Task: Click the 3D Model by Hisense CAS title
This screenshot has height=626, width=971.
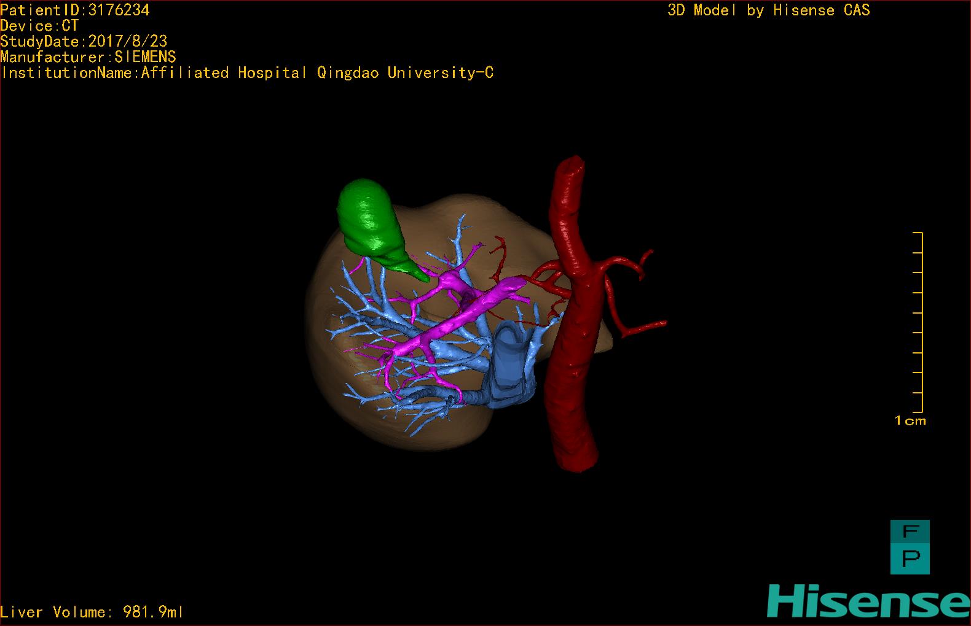Action: point(769,10)
